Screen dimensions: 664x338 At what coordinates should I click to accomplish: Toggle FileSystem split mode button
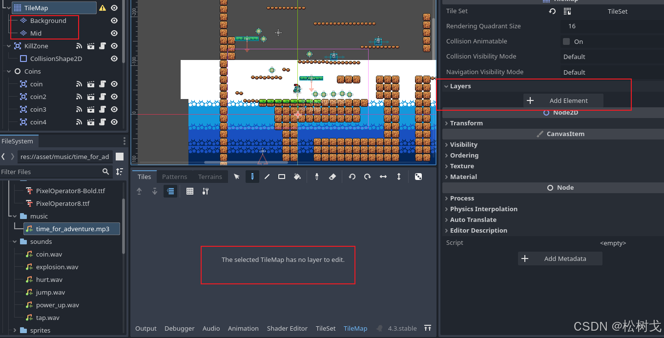pyautogui.click(x=120, y=157)
